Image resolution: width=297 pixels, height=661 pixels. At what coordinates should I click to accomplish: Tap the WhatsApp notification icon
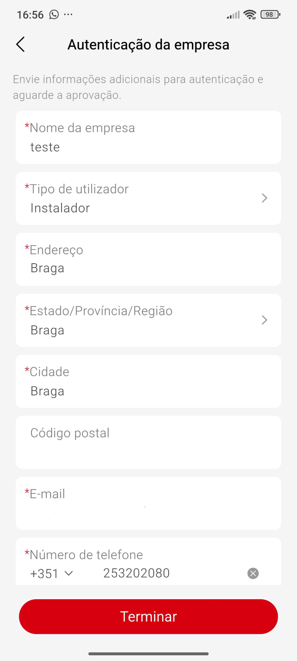[x=54, y=15]
